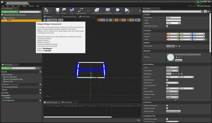This screenshot has width=212, height=123.
Task: Open Class Defaults from the toolbar
Action: [107, 11]
